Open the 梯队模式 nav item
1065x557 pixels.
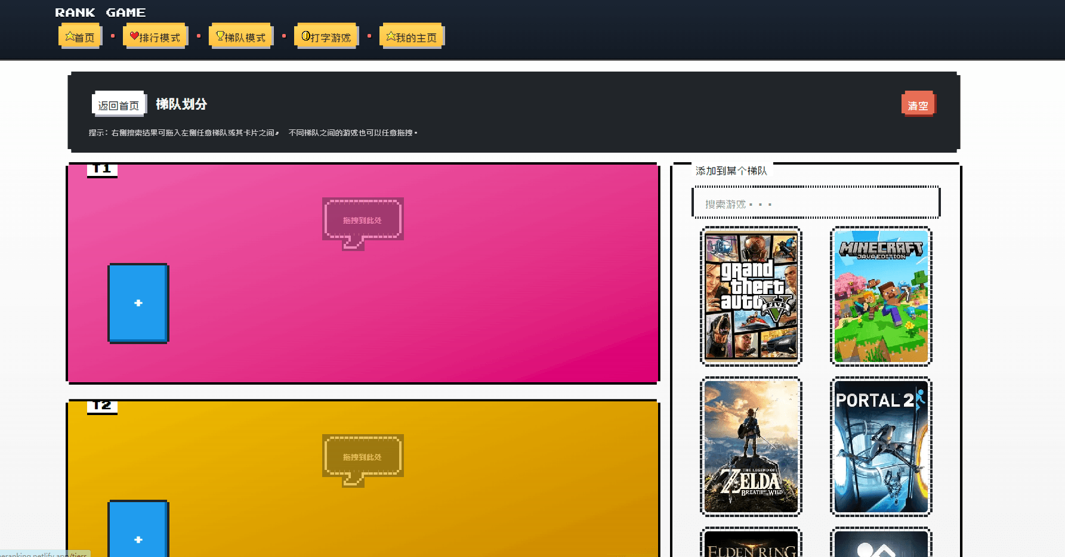[x=240, y=36]
